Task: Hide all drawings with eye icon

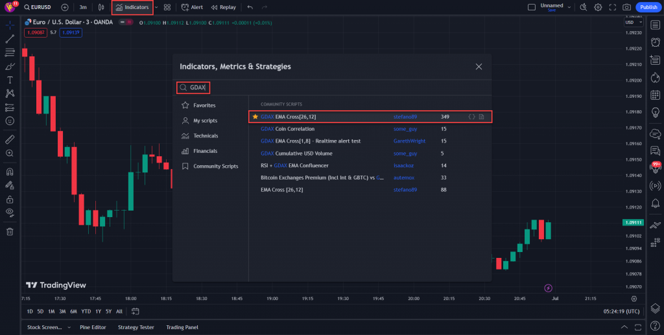Action: [10, 213]
